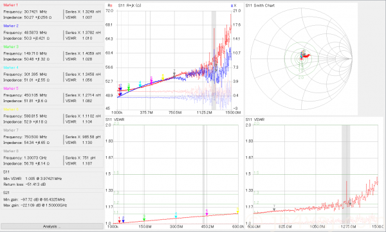Click cyan marker 4 on R+jX chart
This screenshot has width=386, height=232.
point(140,84)
